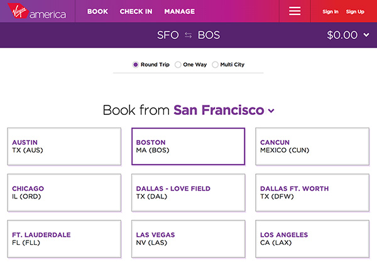Open the CHECK IN menu

click(136, 11)
